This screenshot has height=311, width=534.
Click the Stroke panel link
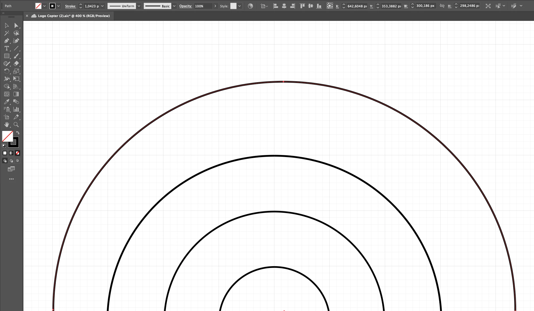click(71, 6)
